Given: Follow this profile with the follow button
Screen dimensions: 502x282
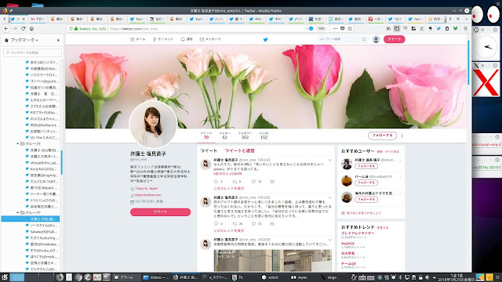Looking at the screenshot, I should 382,136.
